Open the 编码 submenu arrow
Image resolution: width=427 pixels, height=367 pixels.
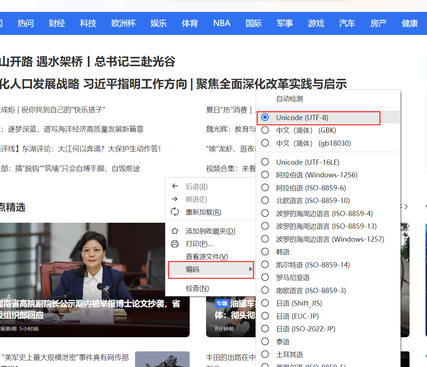point(250,270)
